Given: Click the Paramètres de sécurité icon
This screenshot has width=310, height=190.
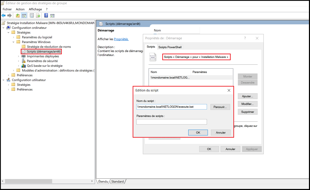Looking at the screenshot, I should pos(24,61).
